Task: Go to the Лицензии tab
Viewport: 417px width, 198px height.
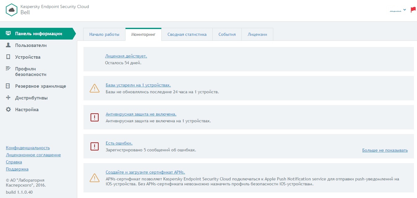Action: [257, 34]
